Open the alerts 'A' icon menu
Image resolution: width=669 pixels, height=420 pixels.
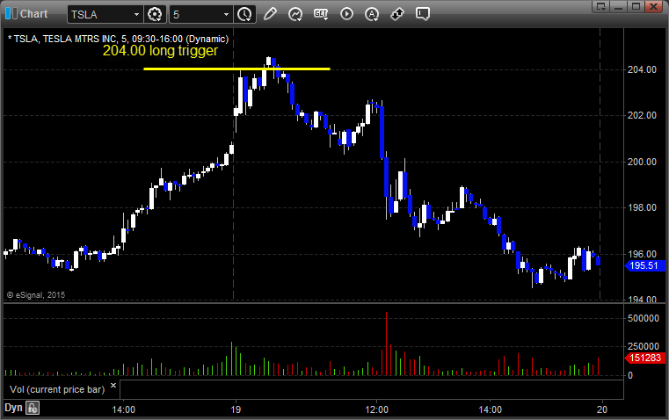click(372, 14)
